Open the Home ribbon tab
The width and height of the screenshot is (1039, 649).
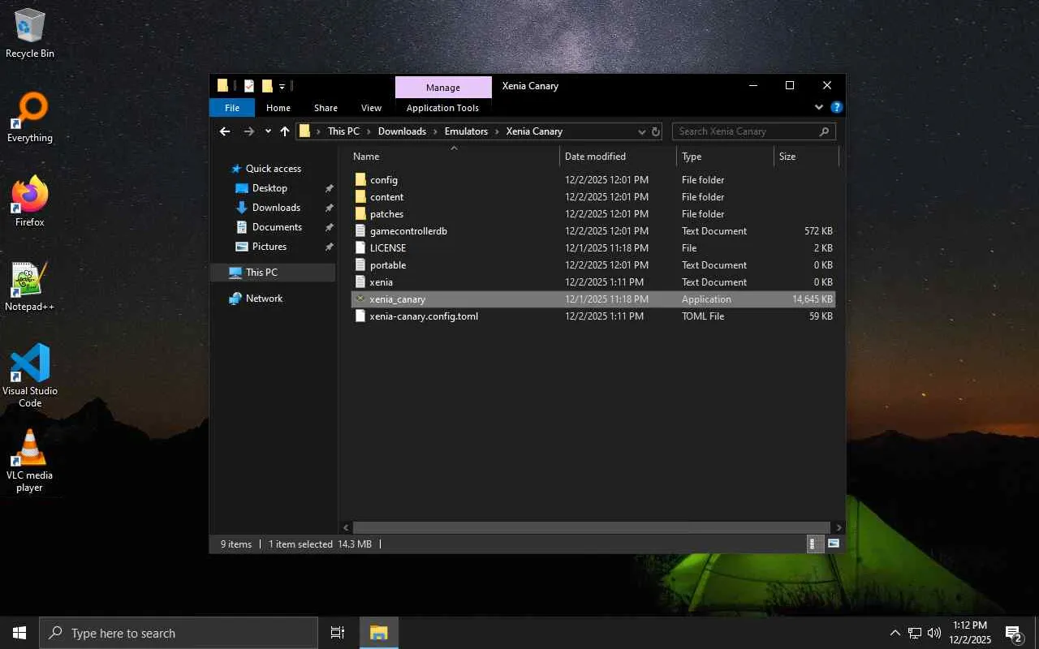coord(278,108)
